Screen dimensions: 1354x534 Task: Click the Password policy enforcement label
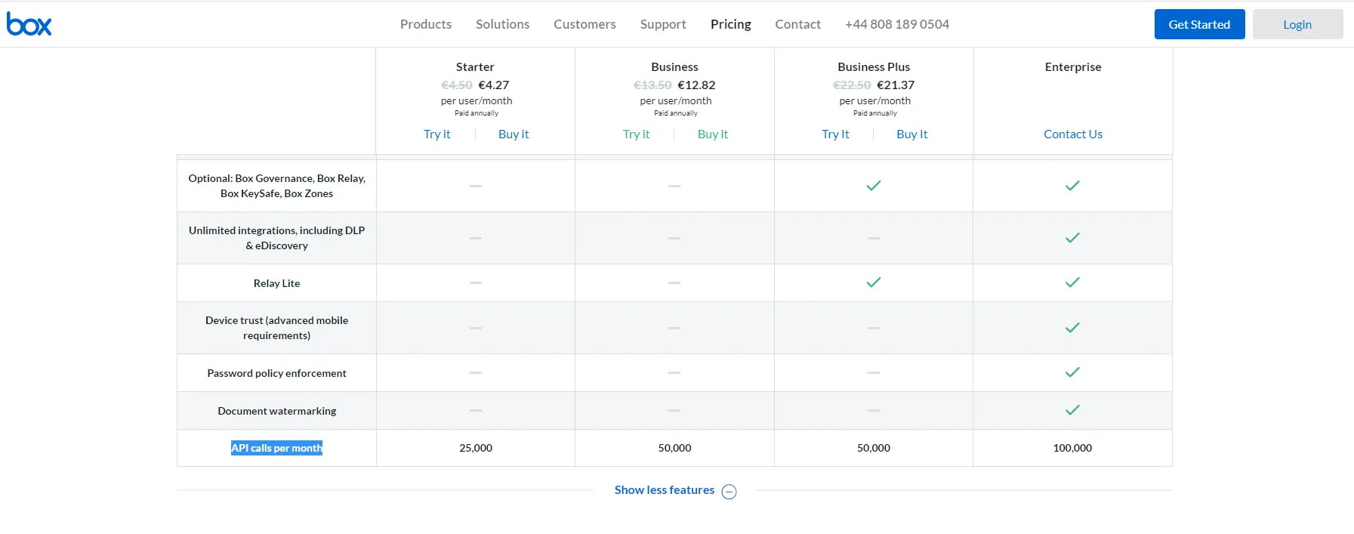point(277,373)
